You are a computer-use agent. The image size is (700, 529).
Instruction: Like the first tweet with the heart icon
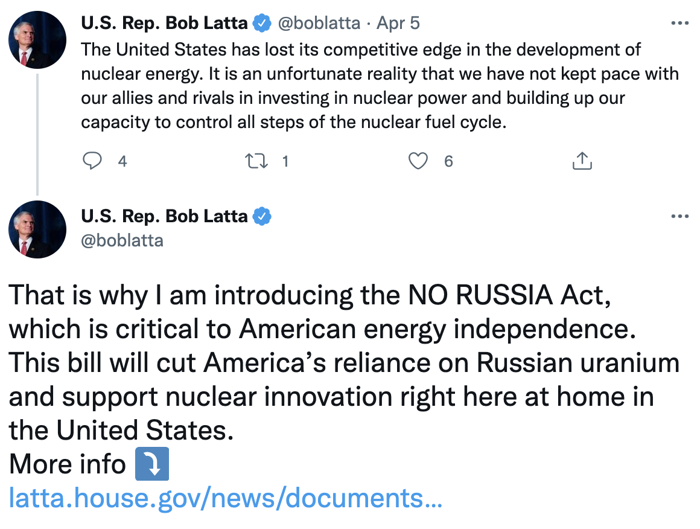point(418,161)
